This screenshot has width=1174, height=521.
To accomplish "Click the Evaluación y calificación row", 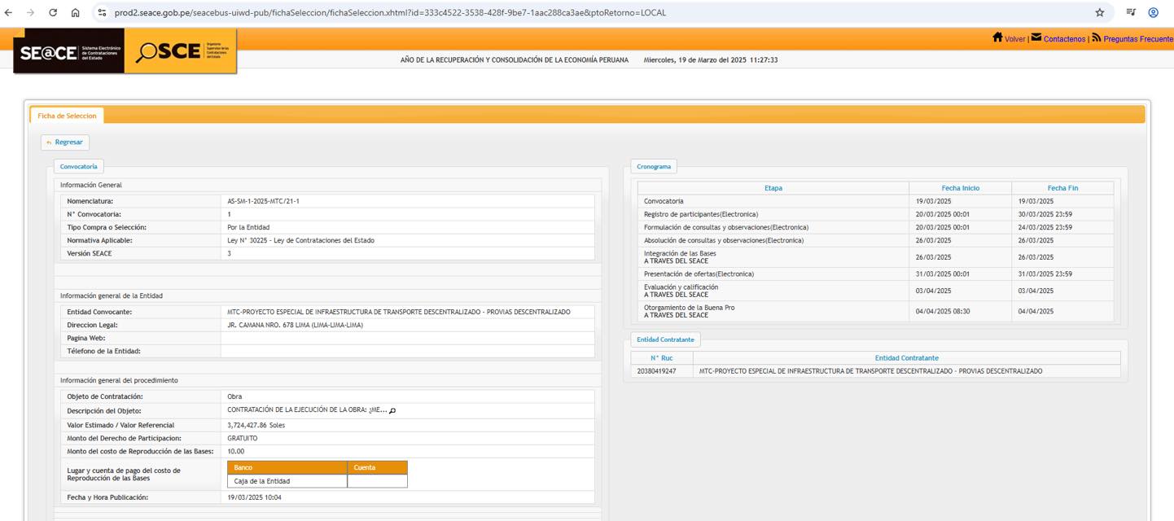I will click(x=875, y=291).
